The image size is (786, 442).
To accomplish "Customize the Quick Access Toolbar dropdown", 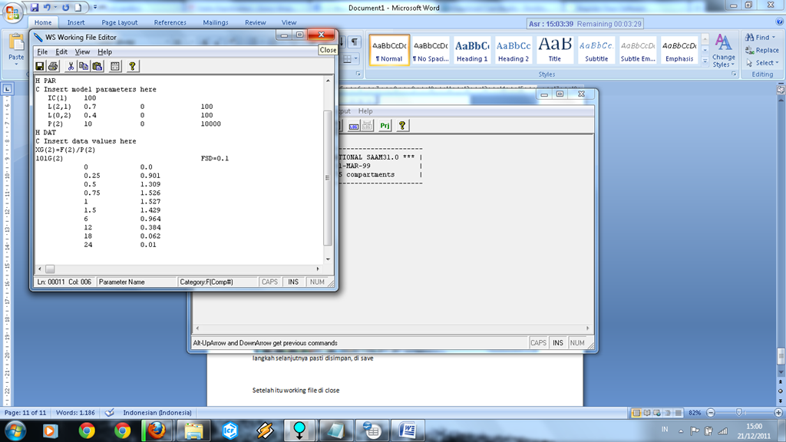I will pyautogui.click(x=95, y=8).
